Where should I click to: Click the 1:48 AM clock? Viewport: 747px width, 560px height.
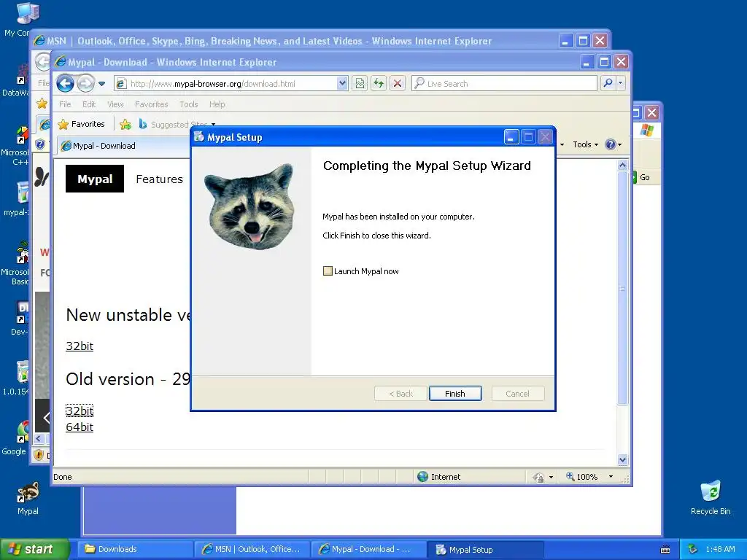pyautogui.click(x=720, y=549)
